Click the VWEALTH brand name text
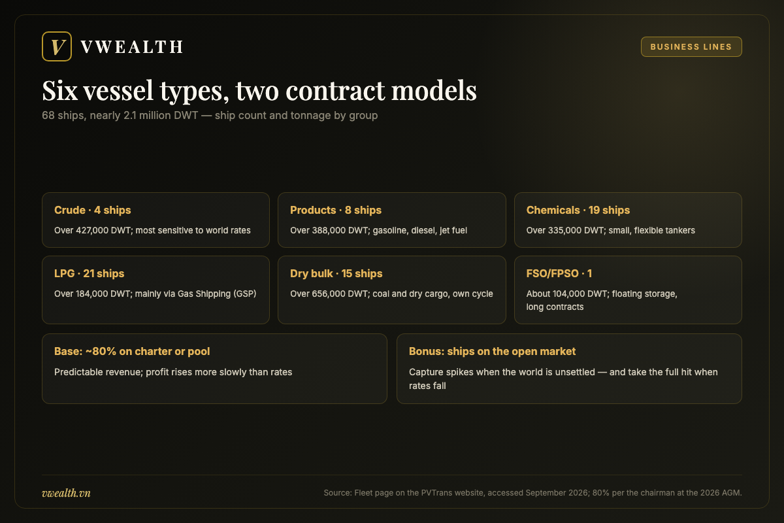The width and height of the screenshot is (784, 523). pyautogui.click(x=131, y=46)
